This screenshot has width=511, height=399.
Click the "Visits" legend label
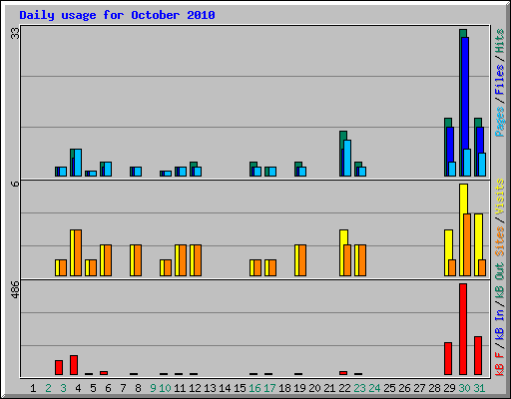point(500,197)
